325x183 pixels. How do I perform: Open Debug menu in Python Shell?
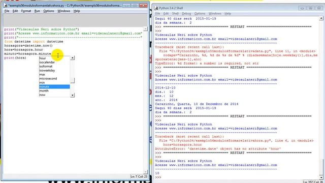pos(186,14)
